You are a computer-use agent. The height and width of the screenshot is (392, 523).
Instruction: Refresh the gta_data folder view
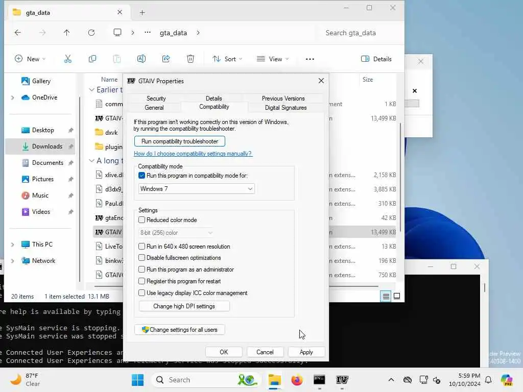pyautogui.click(x=91, y=33)
